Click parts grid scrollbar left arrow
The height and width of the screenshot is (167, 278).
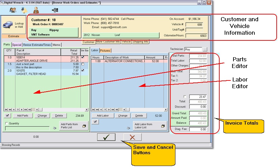click(x=37, y=110)
